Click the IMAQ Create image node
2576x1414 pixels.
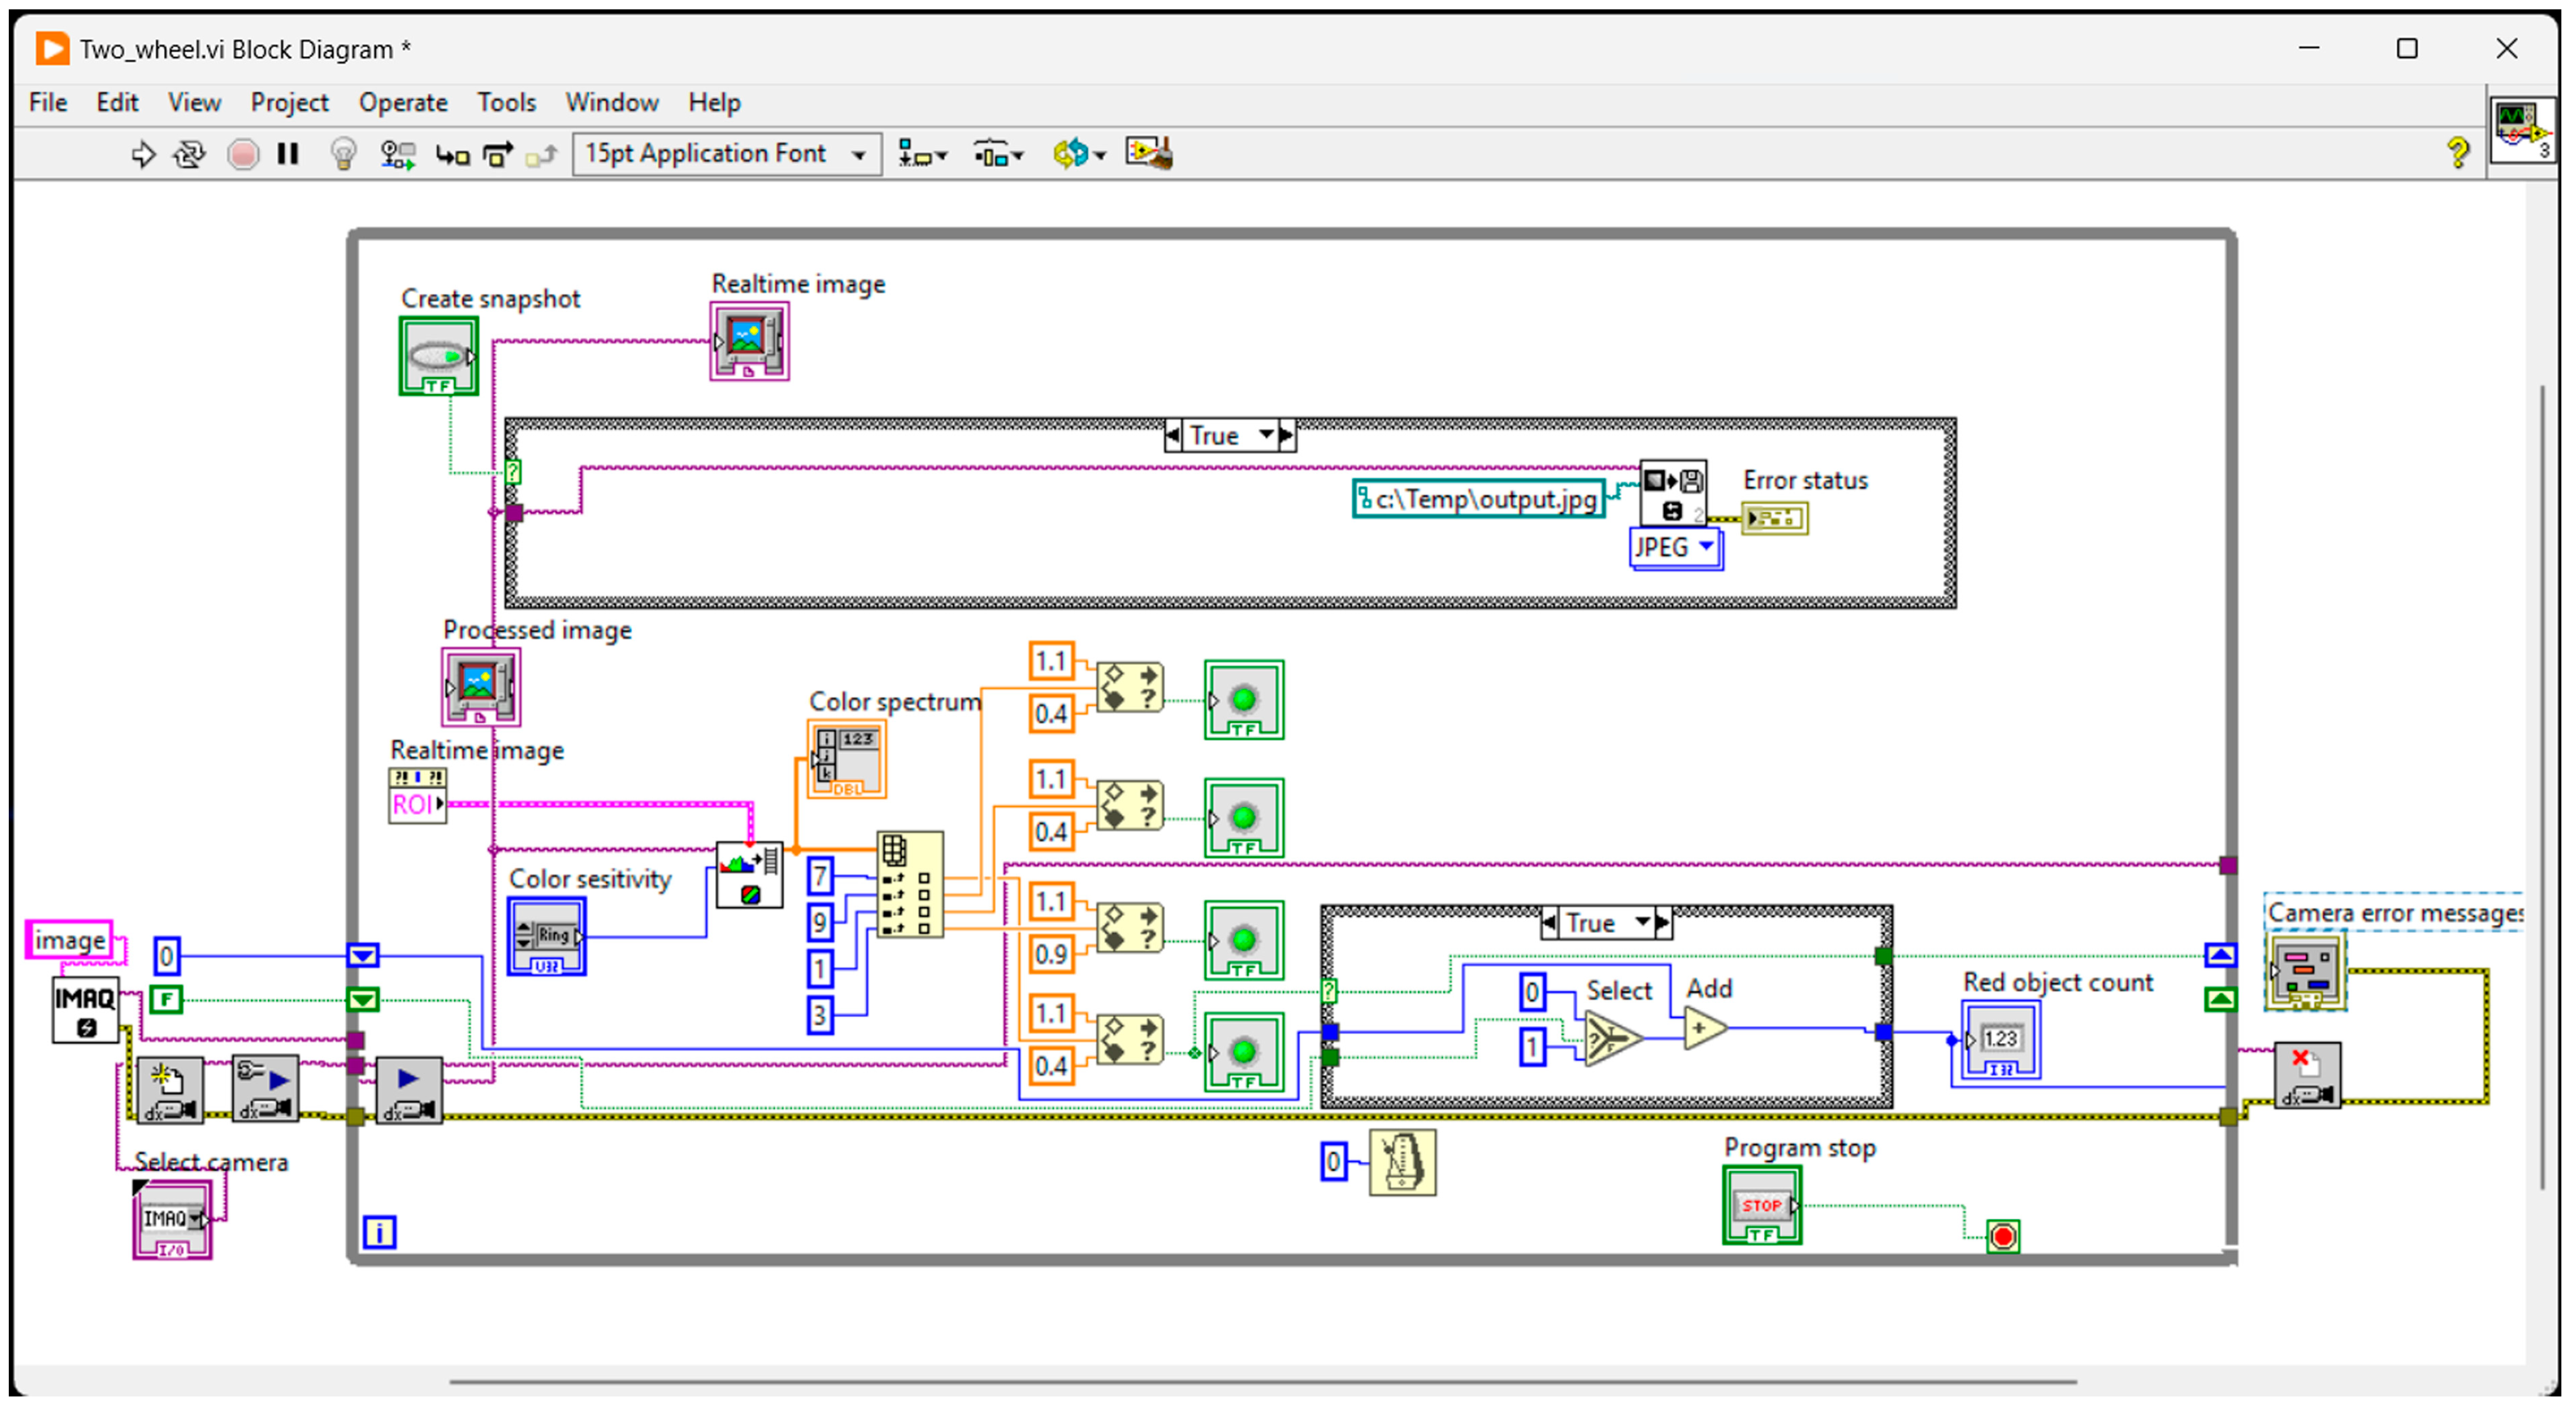pos(85,1009)
